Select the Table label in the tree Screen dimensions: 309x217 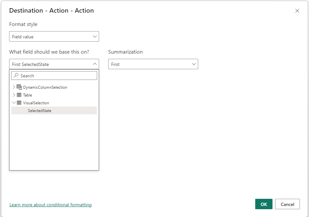click(27, 95)
